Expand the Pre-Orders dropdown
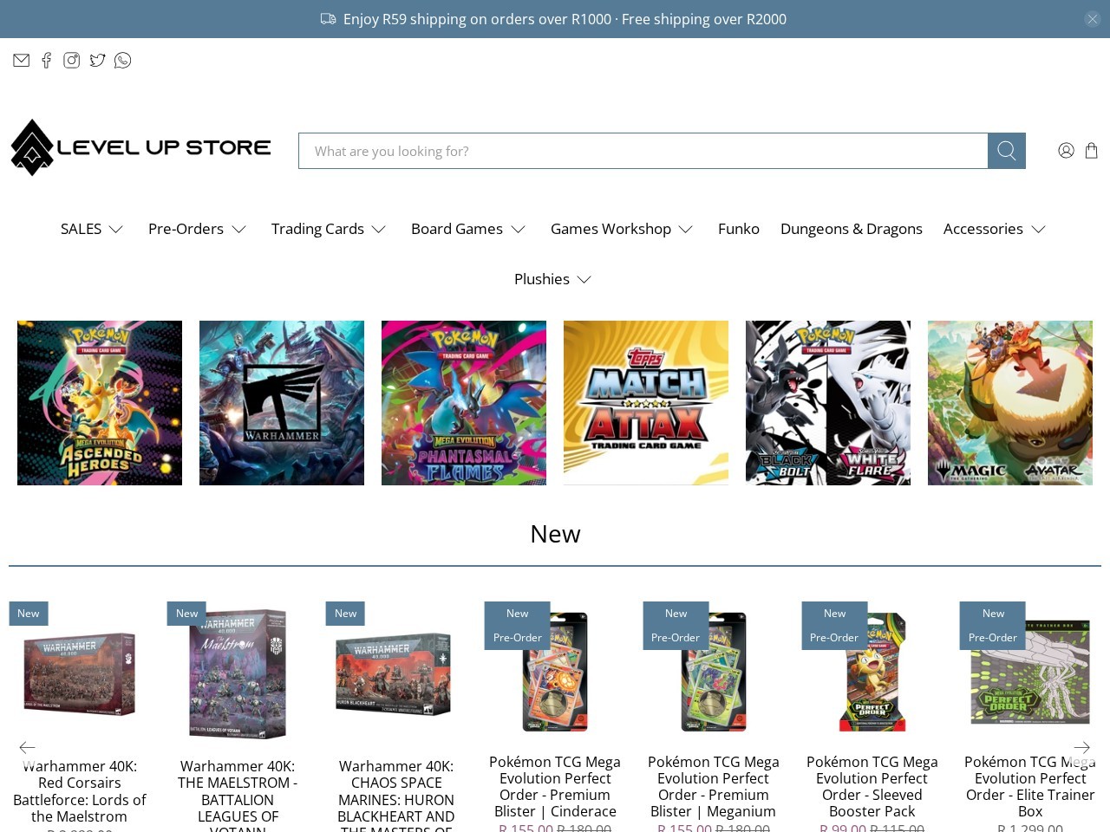This screenshot has height=832, width=1110. coord(186,229)
